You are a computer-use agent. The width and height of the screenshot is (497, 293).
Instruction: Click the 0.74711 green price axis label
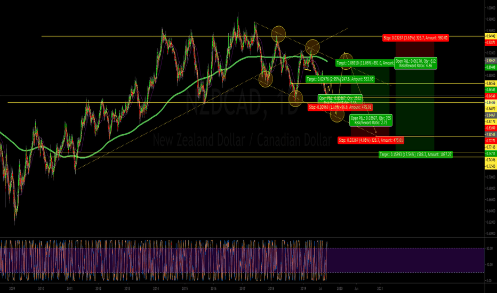[x=491, y=153]
